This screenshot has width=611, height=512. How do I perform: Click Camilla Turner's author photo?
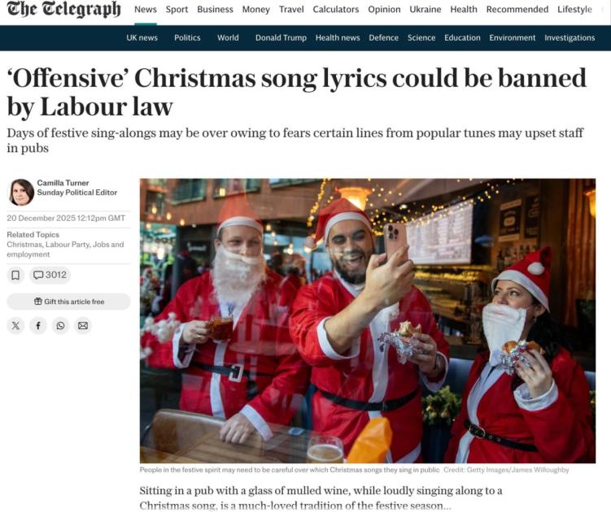point(21,193)
